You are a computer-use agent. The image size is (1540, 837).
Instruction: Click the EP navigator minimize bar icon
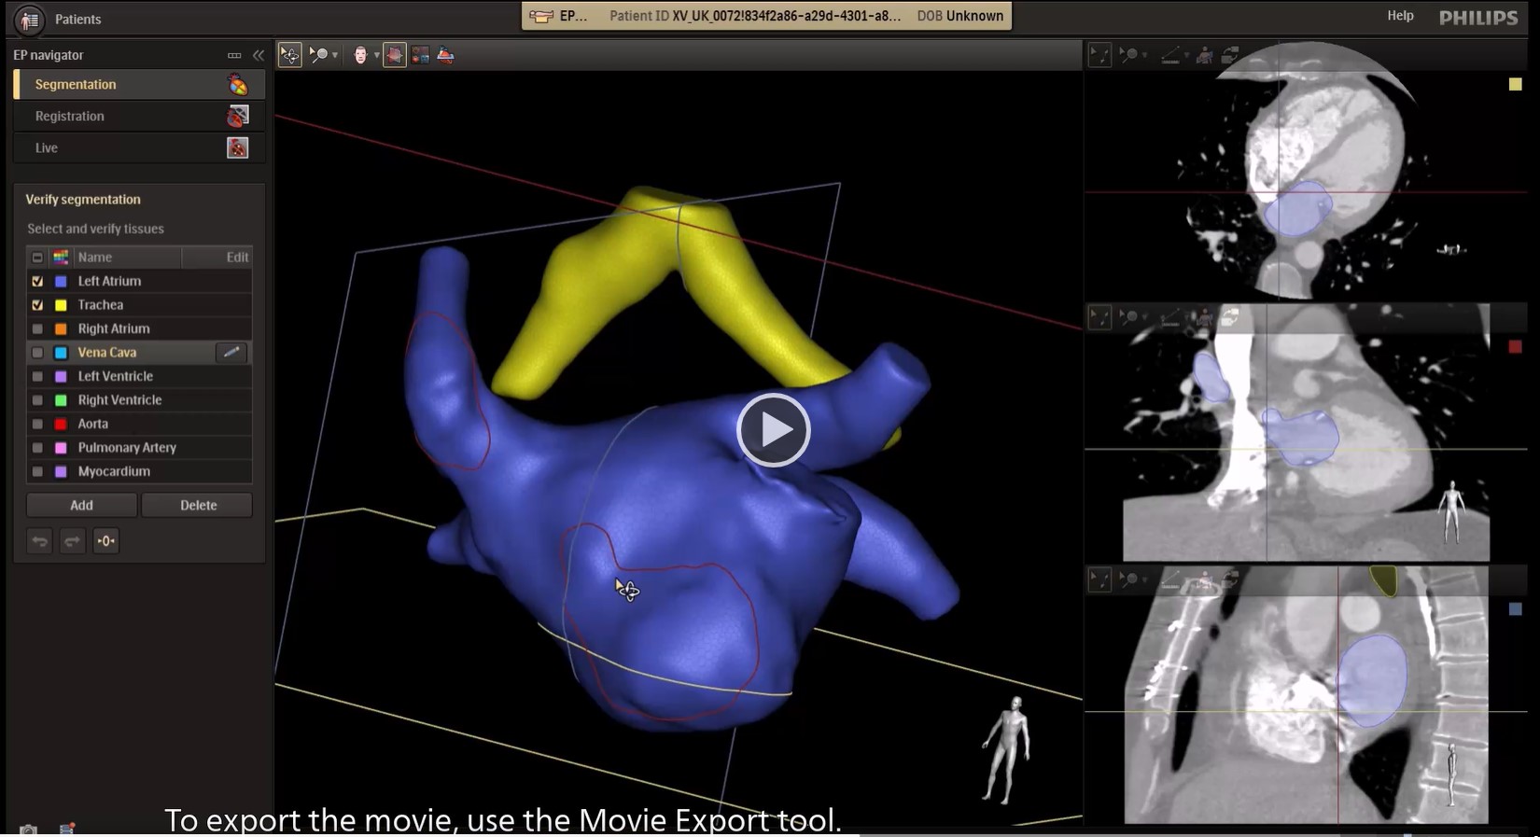coord(234,56)
